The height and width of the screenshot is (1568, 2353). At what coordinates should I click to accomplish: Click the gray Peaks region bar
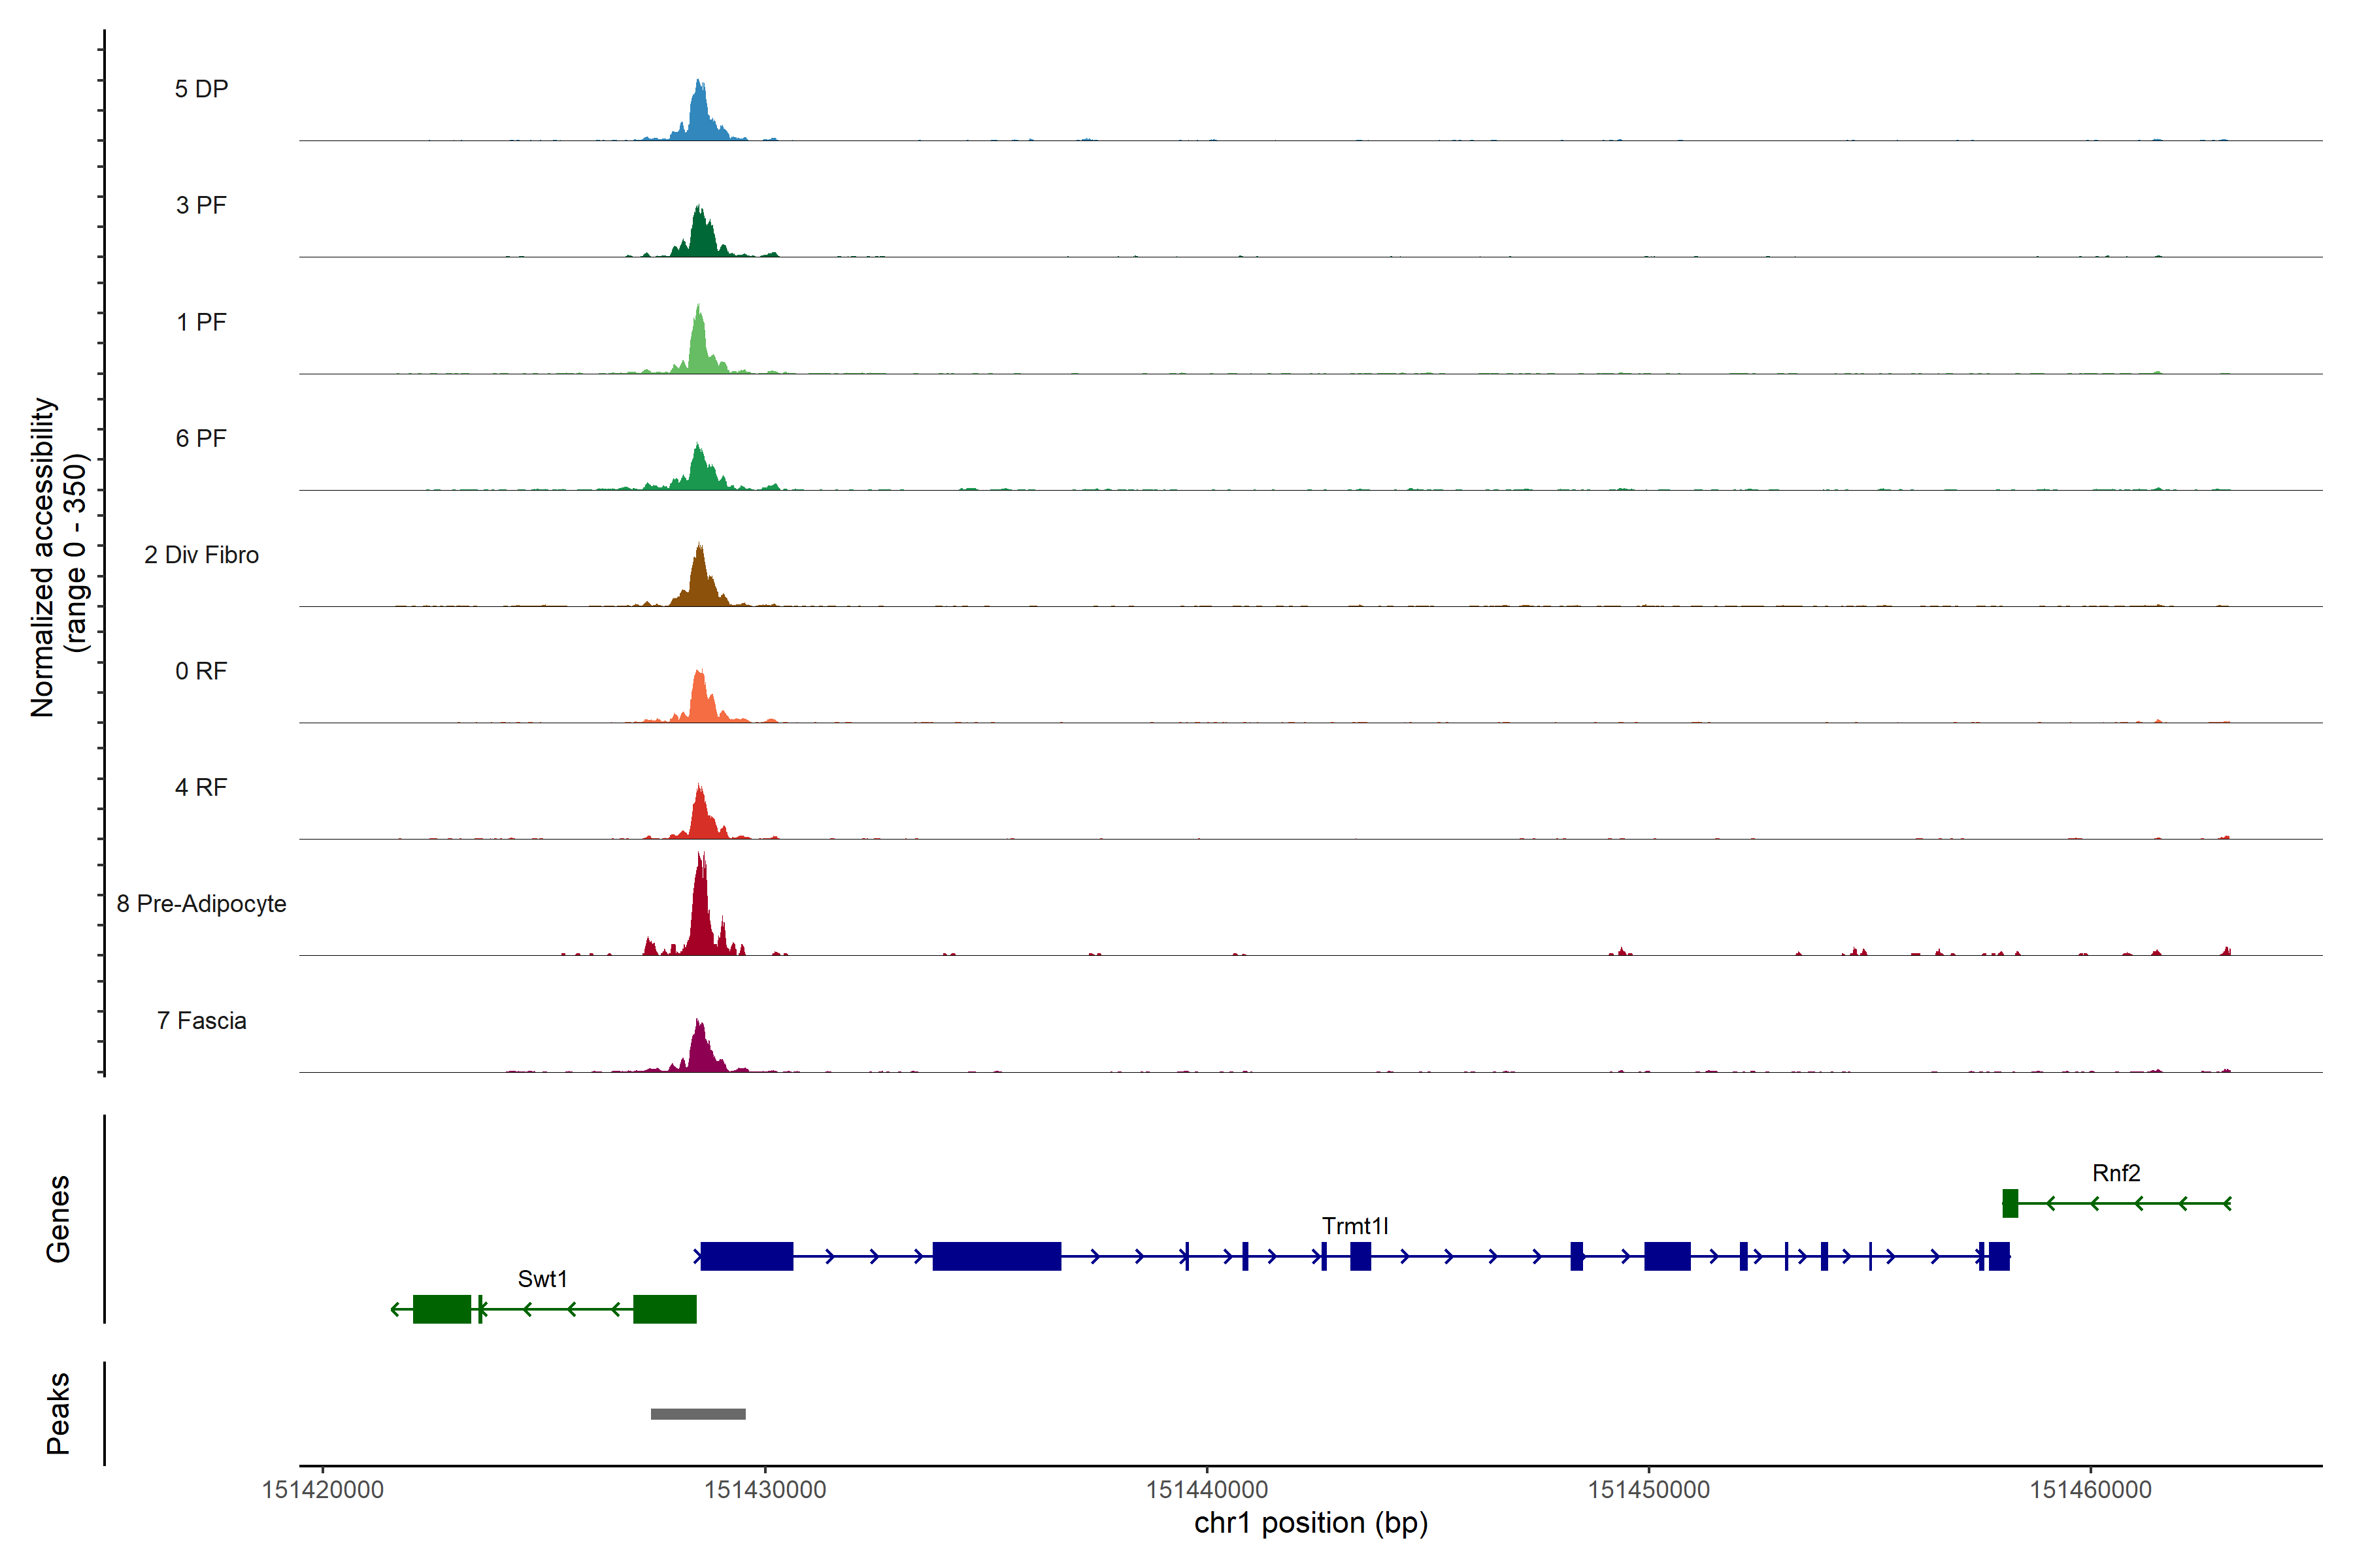click(697, 1414)
